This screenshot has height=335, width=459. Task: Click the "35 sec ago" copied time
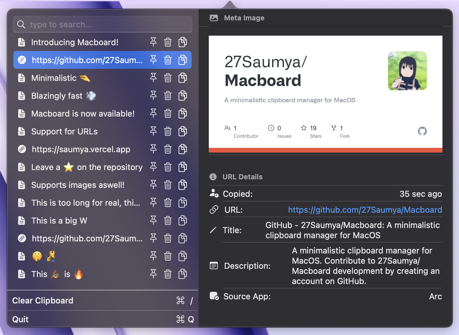point(420,194)
